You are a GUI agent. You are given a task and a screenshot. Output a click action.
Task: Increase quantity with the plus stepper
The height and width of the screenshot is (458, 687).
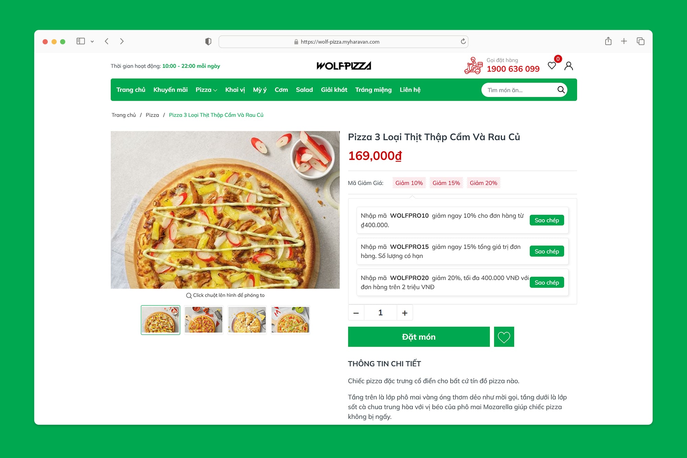[x=404, y=312]
